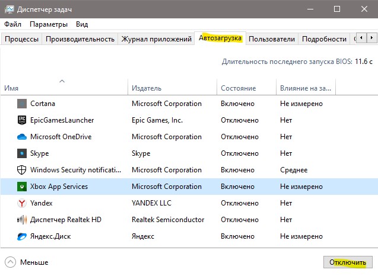Click the Отключить button
Screen dimensions: 378x276
point(348,262)
